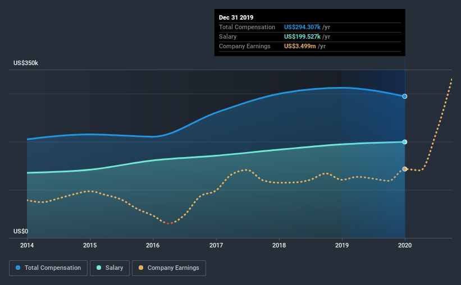Click the 2019 x-axis label
Image resolution: width=461 pixels, height=285 pixels.
coord(342,245)
